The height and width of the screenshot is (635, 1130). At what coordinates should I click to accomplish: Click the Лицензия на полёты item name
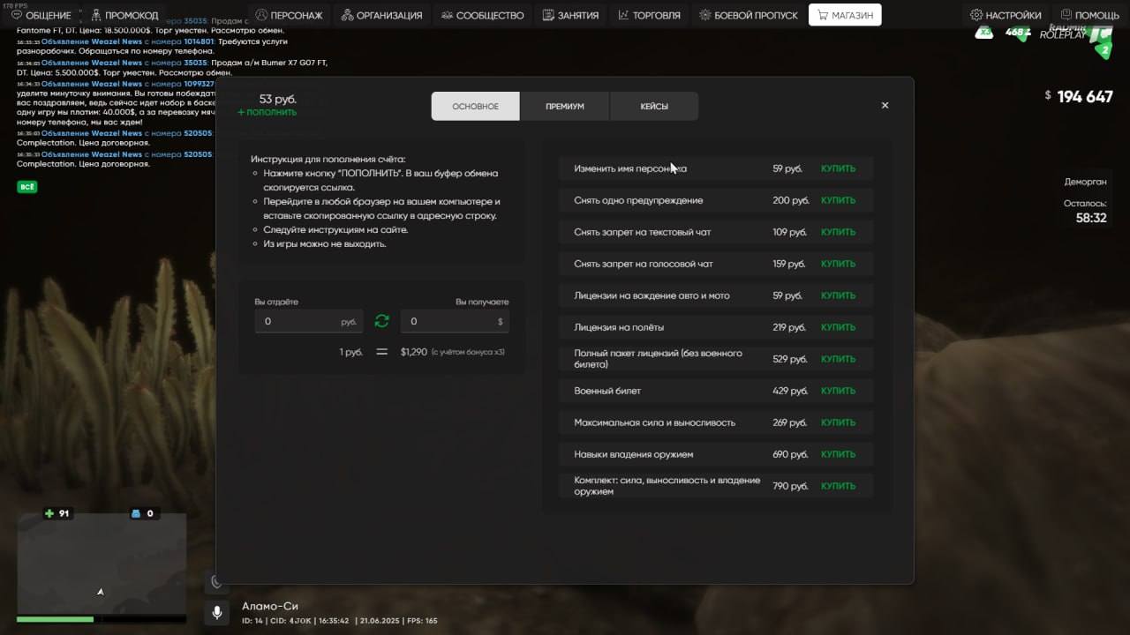620,327
